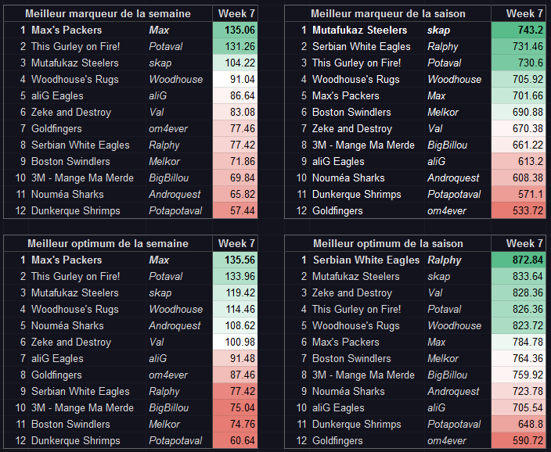Select the red 533.72 season score cell

click(517, 210)
